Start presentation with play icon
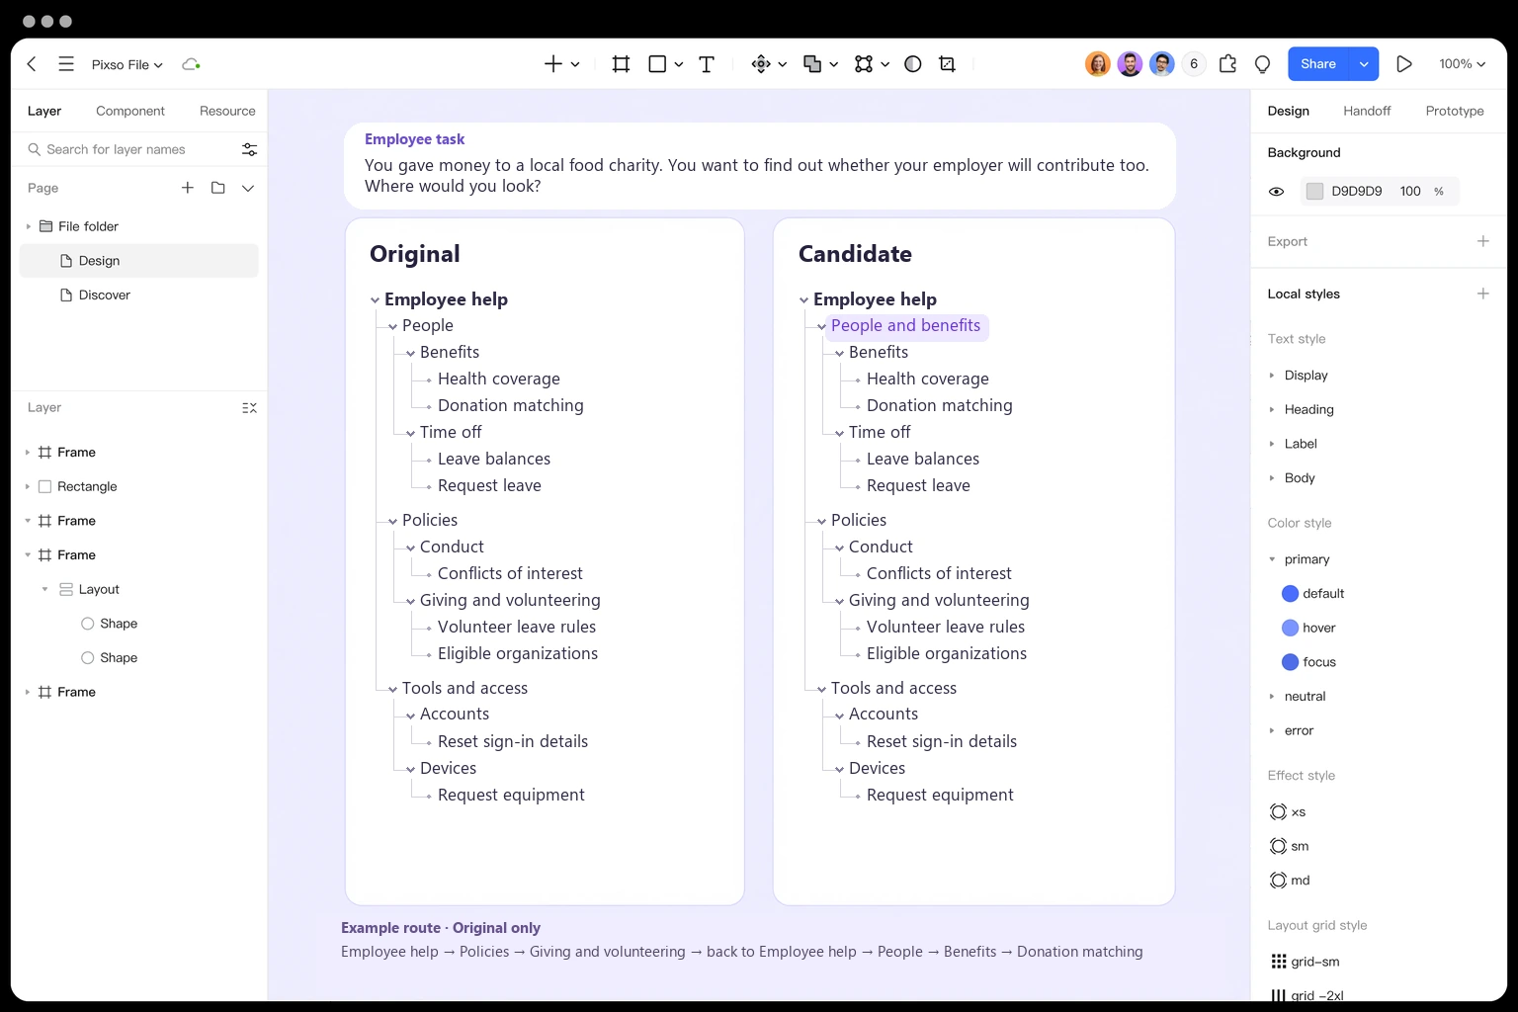 click(1404, 64)
